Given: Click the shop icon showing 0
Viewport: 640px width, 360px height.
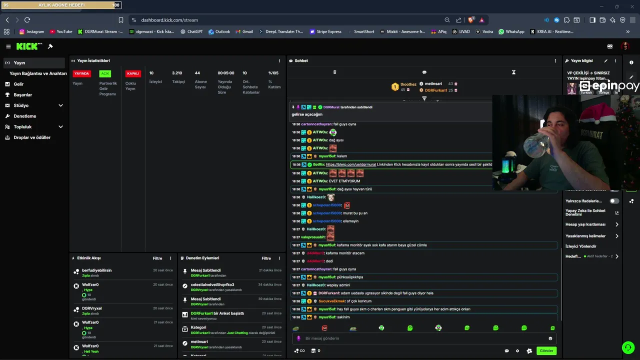Looking at the screenshot, I should point(315,351).
